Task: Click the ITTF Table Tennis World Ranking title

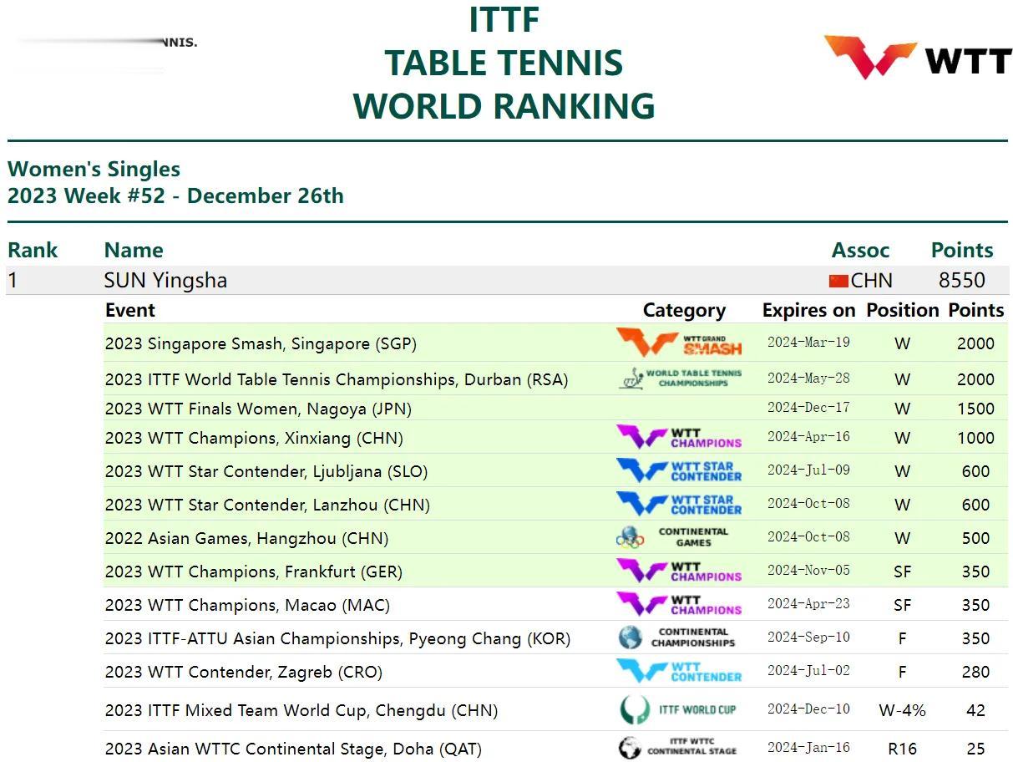Action: tap(504, 63)
